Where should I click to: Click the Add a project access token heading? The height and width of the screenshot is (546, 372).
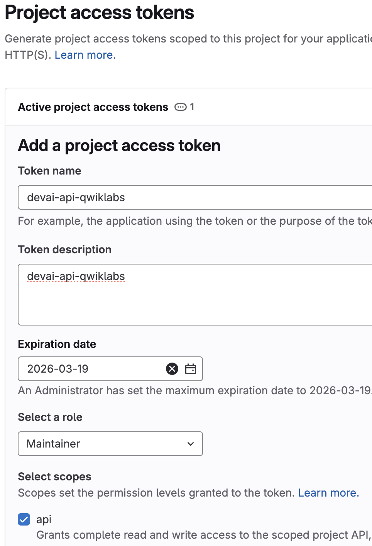point(119,146)
